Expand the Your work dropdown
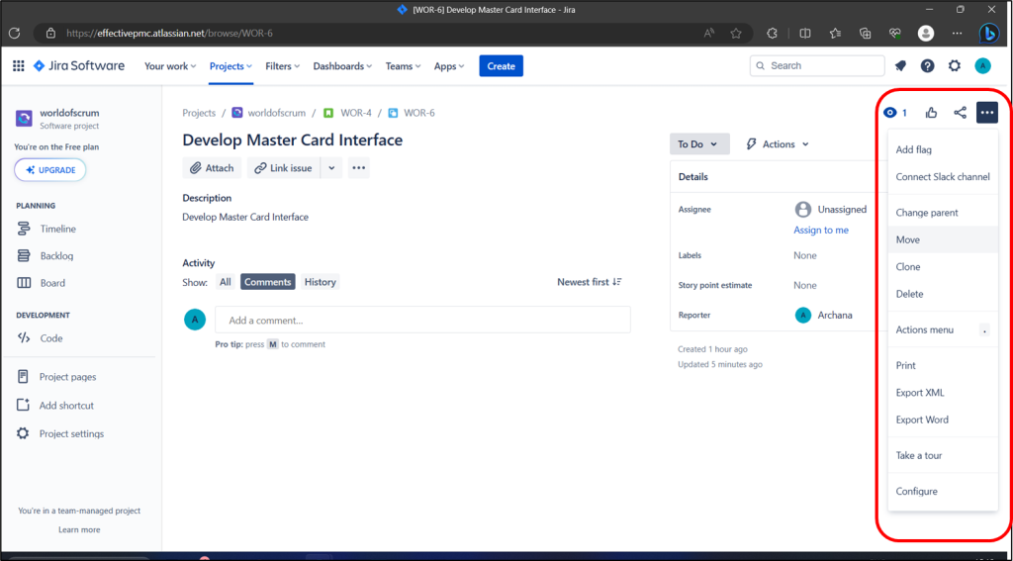Viewport: 1013px width, 561px height. [170, 66]
